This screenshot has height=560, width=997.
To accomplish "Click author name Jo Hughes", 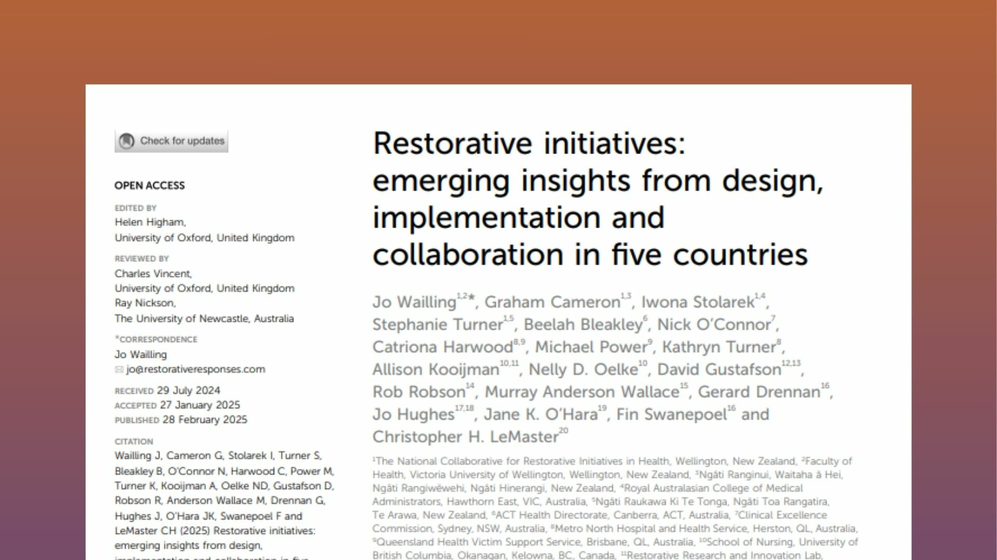I will [414, 414].
